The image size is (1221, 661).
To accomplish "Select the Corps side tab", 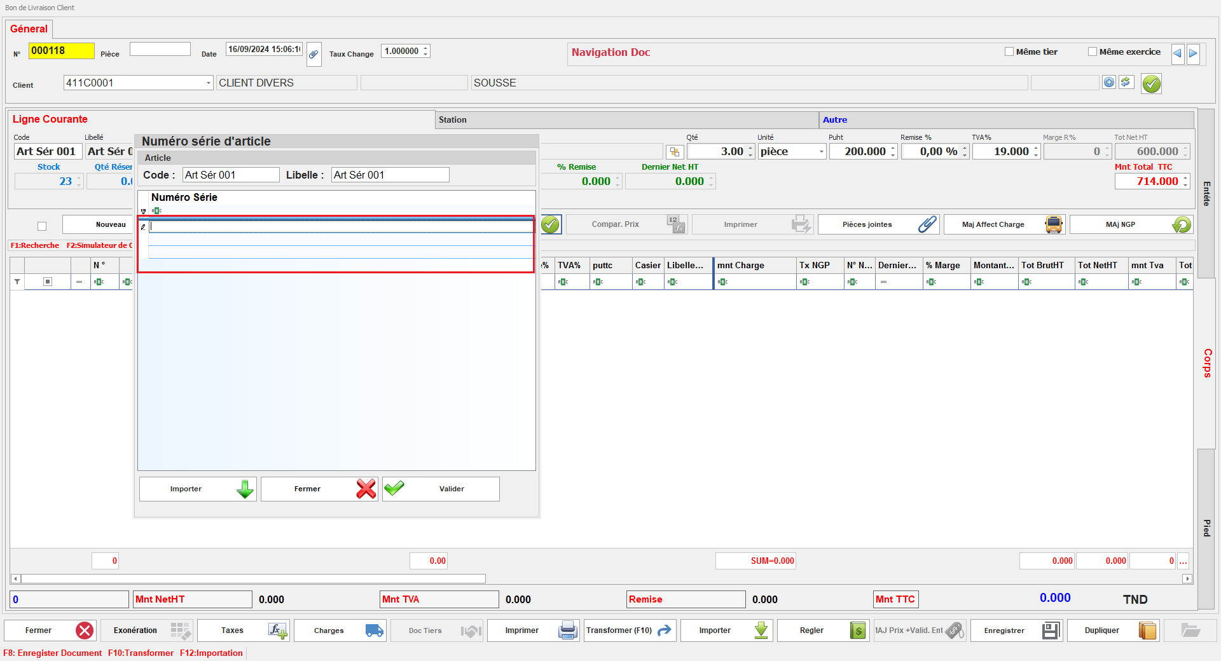I will point(1206,363).
